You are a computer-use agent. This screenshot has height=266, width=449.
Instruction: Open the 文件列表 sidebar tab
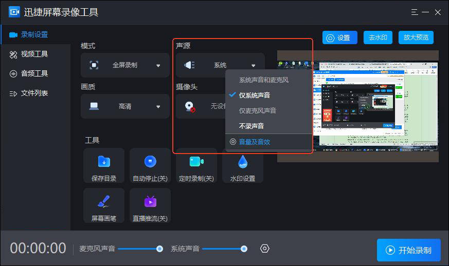34,93
